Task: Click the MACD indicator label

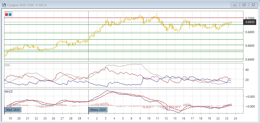Action: (x=8, y=92)
